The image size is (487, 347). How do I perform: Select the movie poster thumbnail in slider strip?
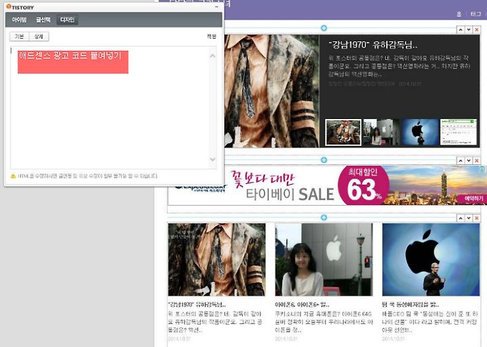[343, 133]
